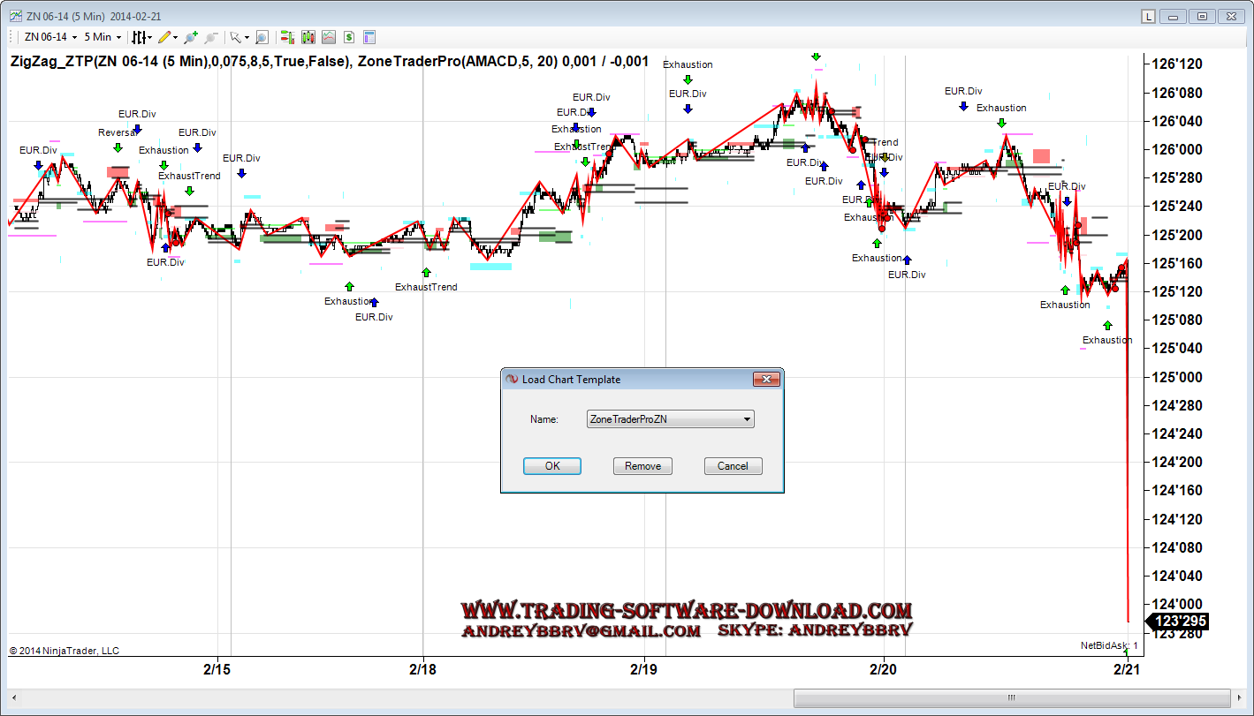Click Cancel in the template dialog
The width and height of the screenshot is (1254, 716).
[x=733, y=466]
